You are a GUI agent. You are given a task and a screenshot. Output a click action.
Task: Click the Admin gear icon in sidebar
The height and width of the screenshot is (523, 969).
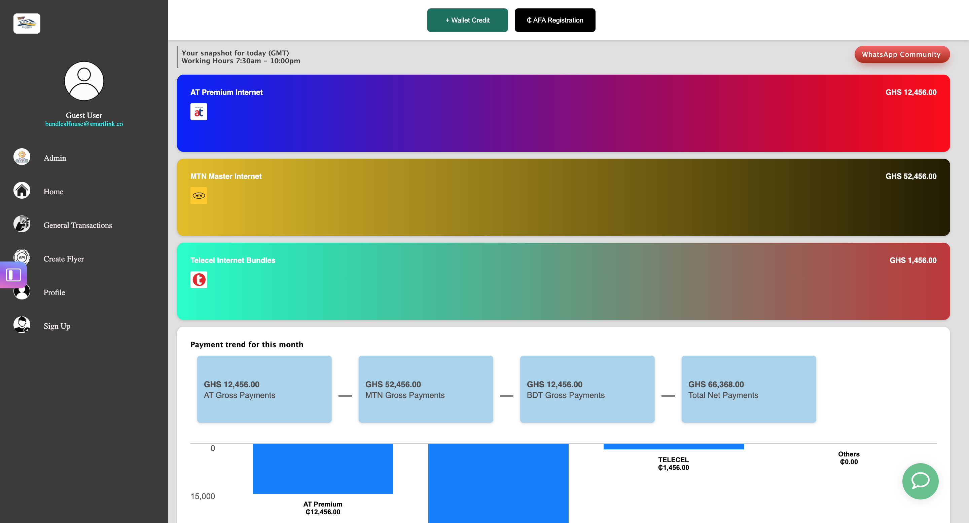22,157
